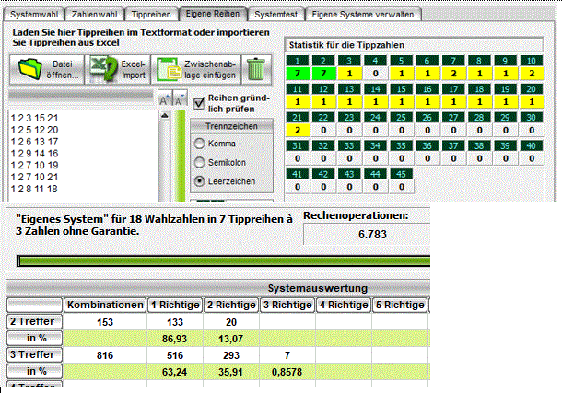Switch to the Zahlenwahl tab
Image resolution: width=562 pixels, height=393 pixels.
point(95,15)
